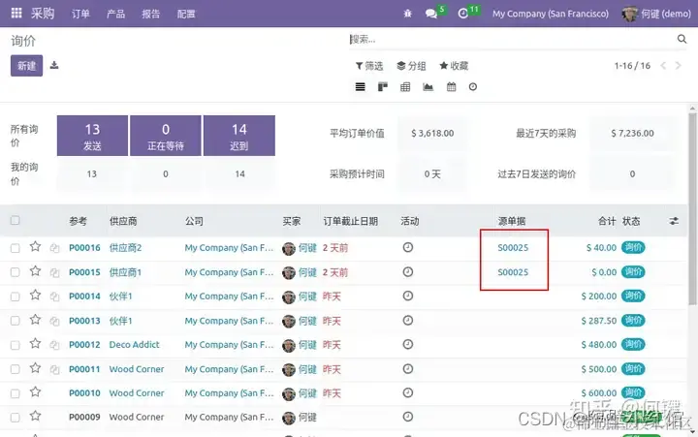Screen dimensions: 698x437
Task: Open the activities clock icon in navbar
Action: click(x=463, y=14)
